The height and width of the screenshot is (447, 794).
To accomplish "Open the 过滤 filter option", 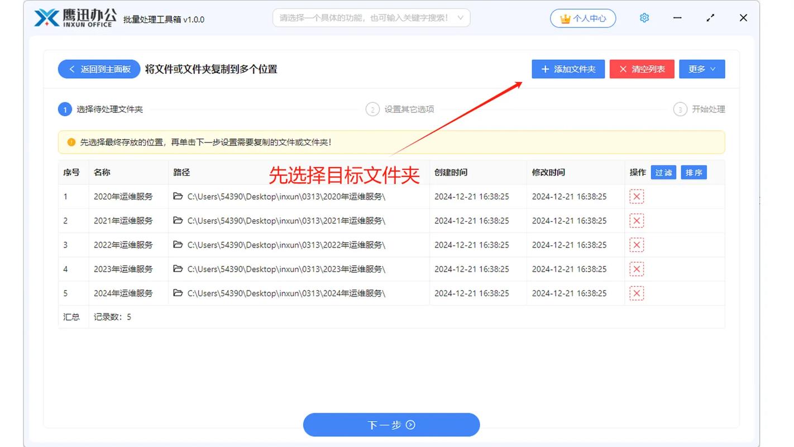I will 663,173.
